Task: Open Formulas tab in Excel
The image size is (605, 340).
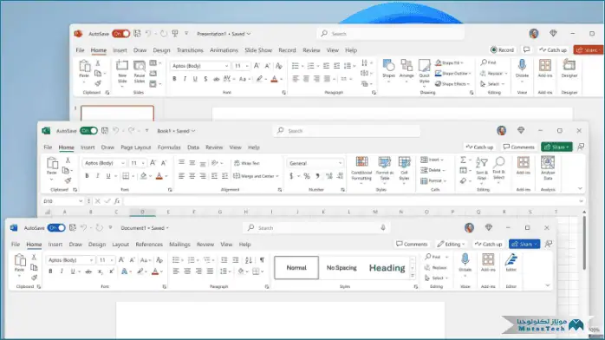Action: coord(169,147)
